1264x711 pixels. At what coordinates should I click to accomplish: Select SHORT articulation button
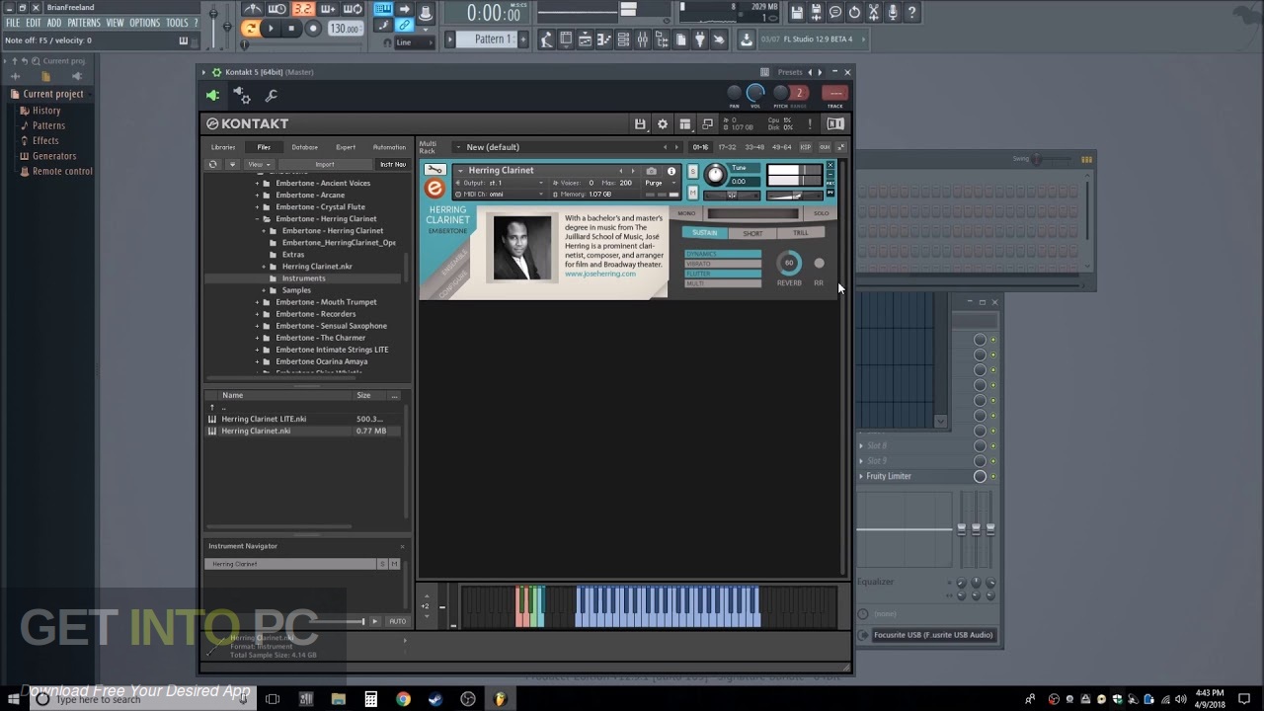752,233
